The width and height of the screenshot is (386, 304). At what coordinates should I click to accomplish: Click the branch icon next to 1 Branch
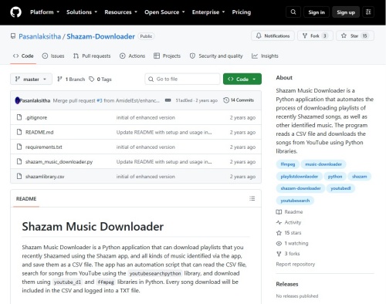[59, 79]
